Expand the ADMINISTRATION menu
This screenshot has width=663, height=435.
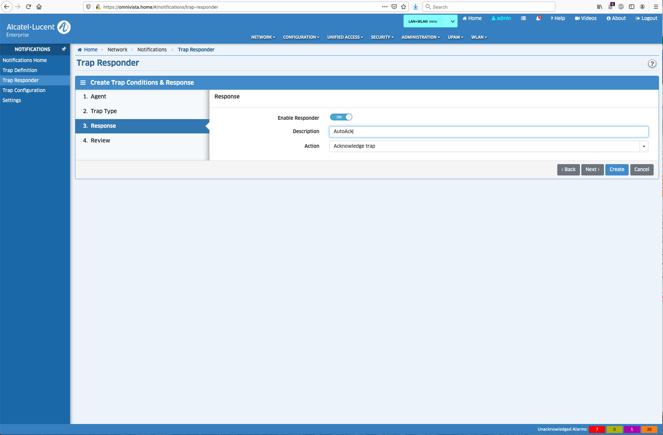tap(421, 37)
